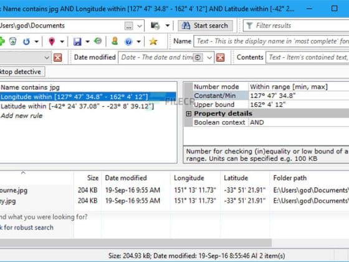Click the green back arrow icon
The width and height of the screenshot is (349, 262).
[98, 41]
